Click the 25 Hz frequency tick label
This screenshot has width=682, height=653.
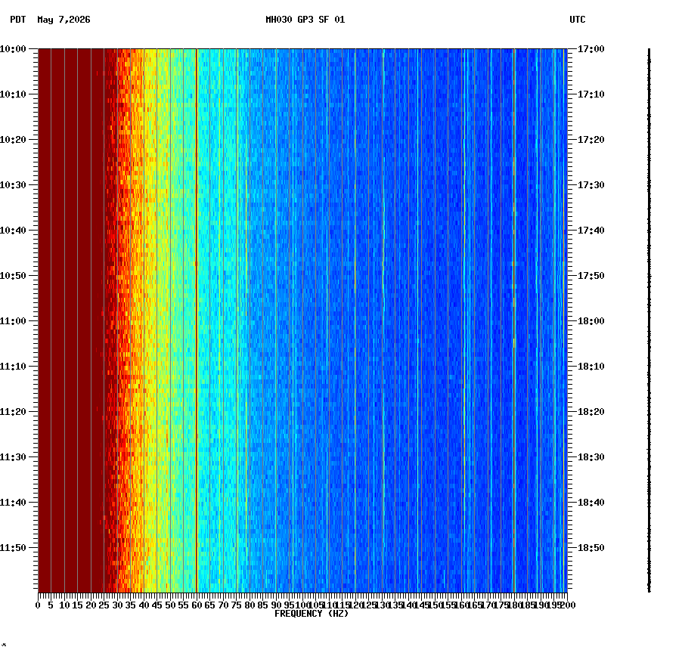click(x=104, y=605)
